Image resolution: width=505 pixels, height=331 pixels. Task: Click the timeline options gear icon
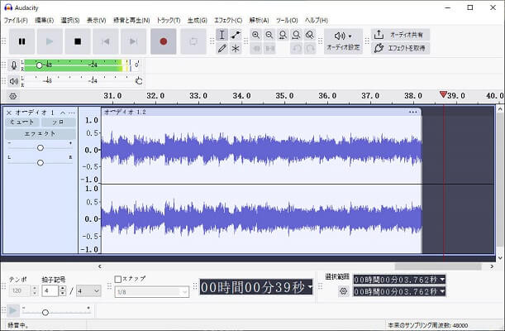click(x=13, y=96)
